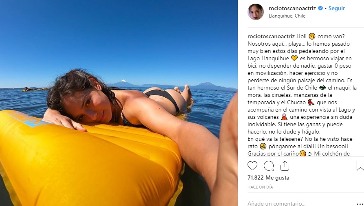Click the yellow heart emoji in the caption

tap(294, 58)
